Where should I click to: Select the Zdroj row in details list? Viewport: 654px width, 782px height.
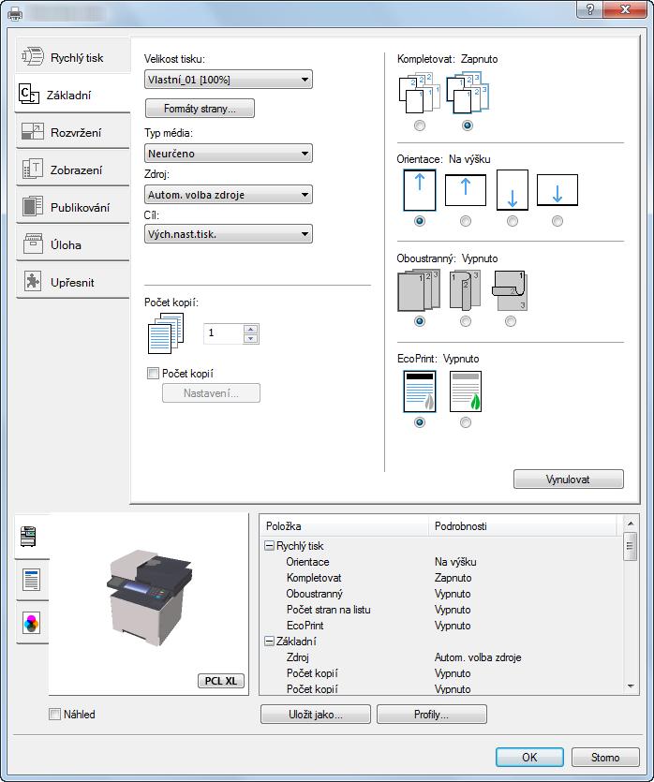441,657
